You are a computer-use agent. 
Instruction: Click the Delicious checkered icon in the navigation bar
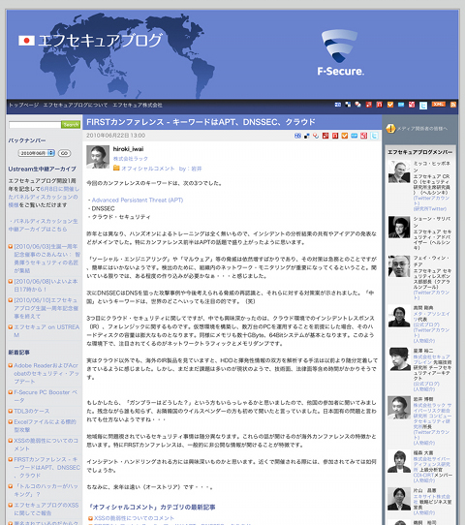(348, 105)
